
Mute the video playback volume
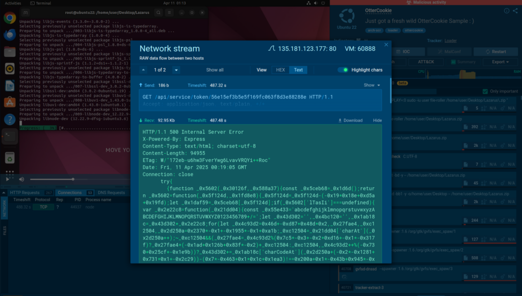pos(22,179)
